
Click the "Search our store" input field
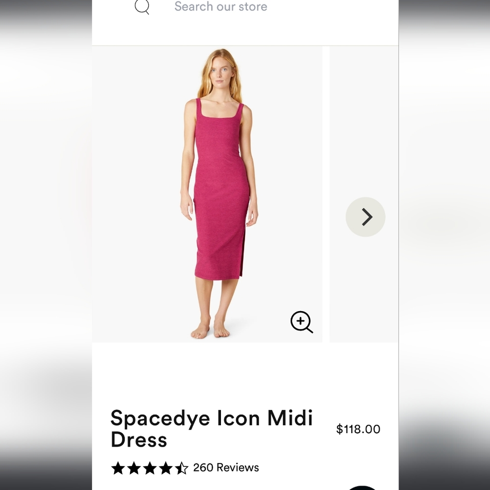(x=220, y=7)
